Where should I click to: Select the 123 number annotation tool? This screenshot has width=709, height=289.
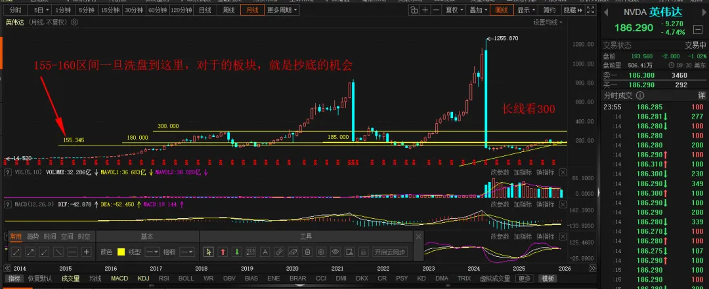point(251,252)
